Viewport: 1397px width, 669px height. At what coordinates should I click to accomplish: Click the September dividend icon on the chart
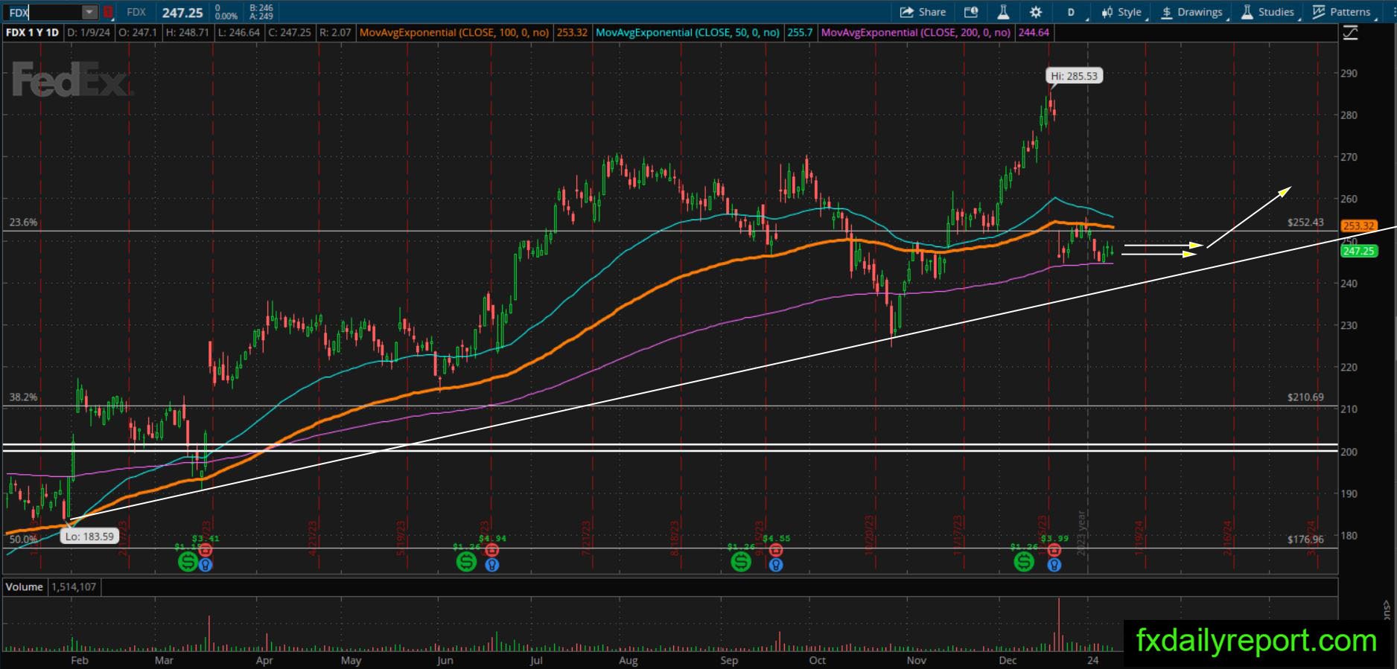741,562
